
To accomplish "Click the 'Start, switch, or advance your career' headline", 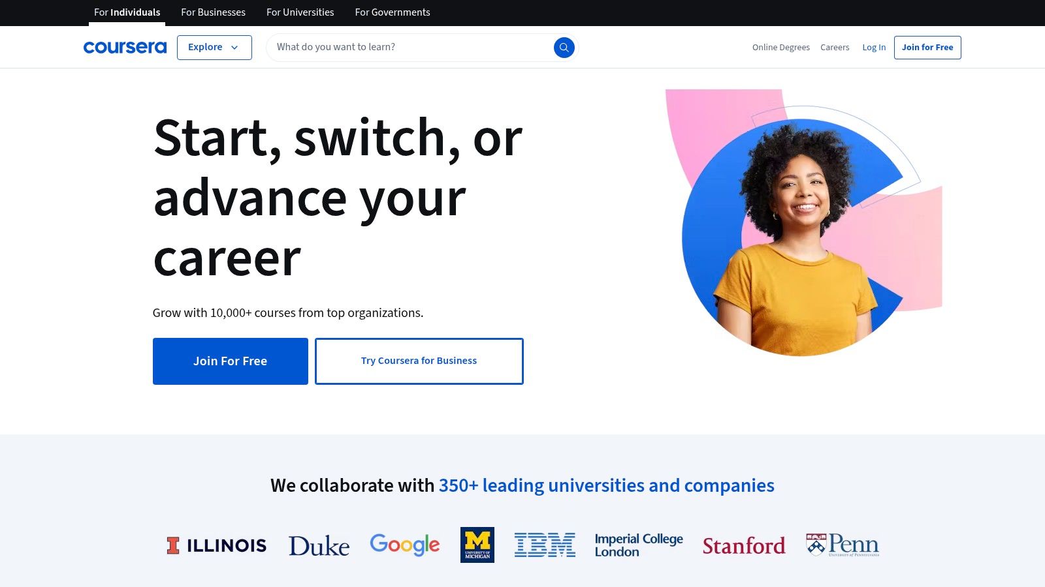I will click(338, 198).
